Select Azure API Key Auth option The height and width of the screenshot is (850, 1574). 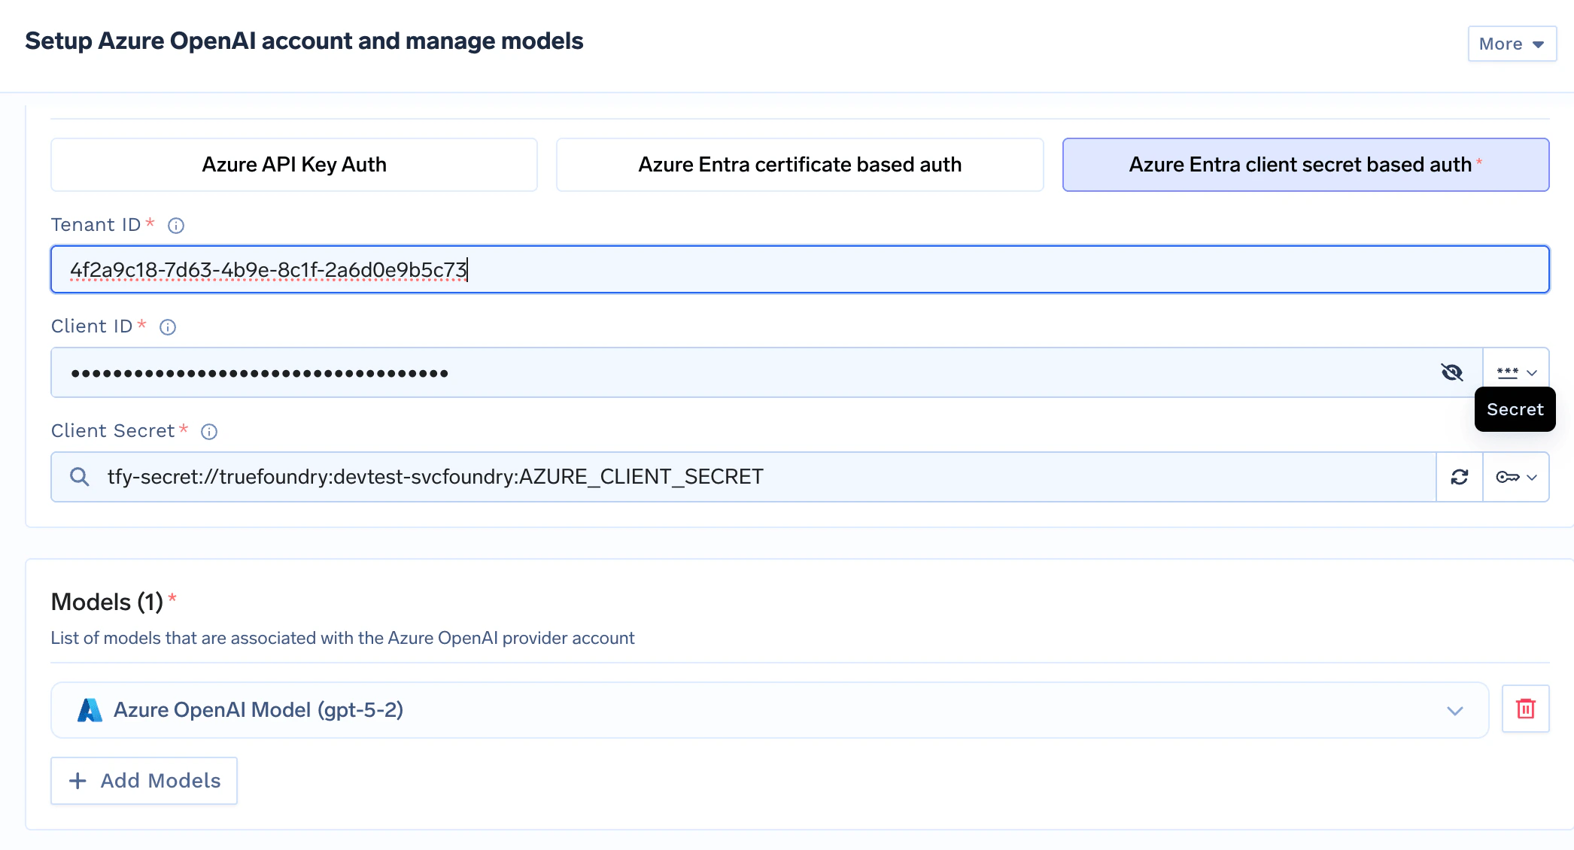pyautogui.click(x=294, y=165)
